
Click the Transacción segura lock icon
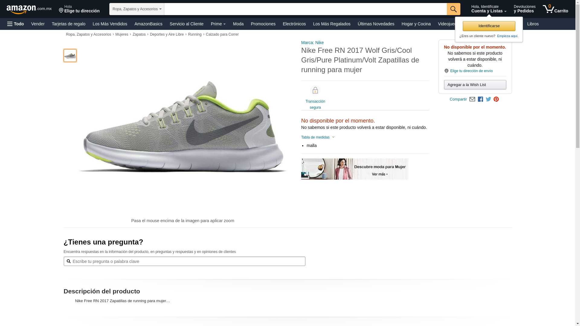tap(315, 91)
